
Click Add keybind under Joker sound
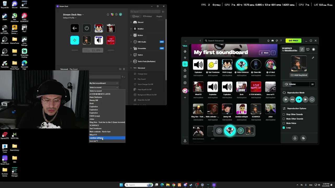click(x=270, y=120)
